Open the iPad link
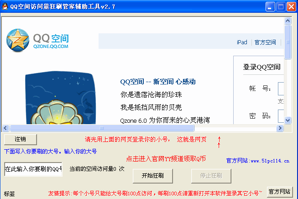 (x=242, y=42)
